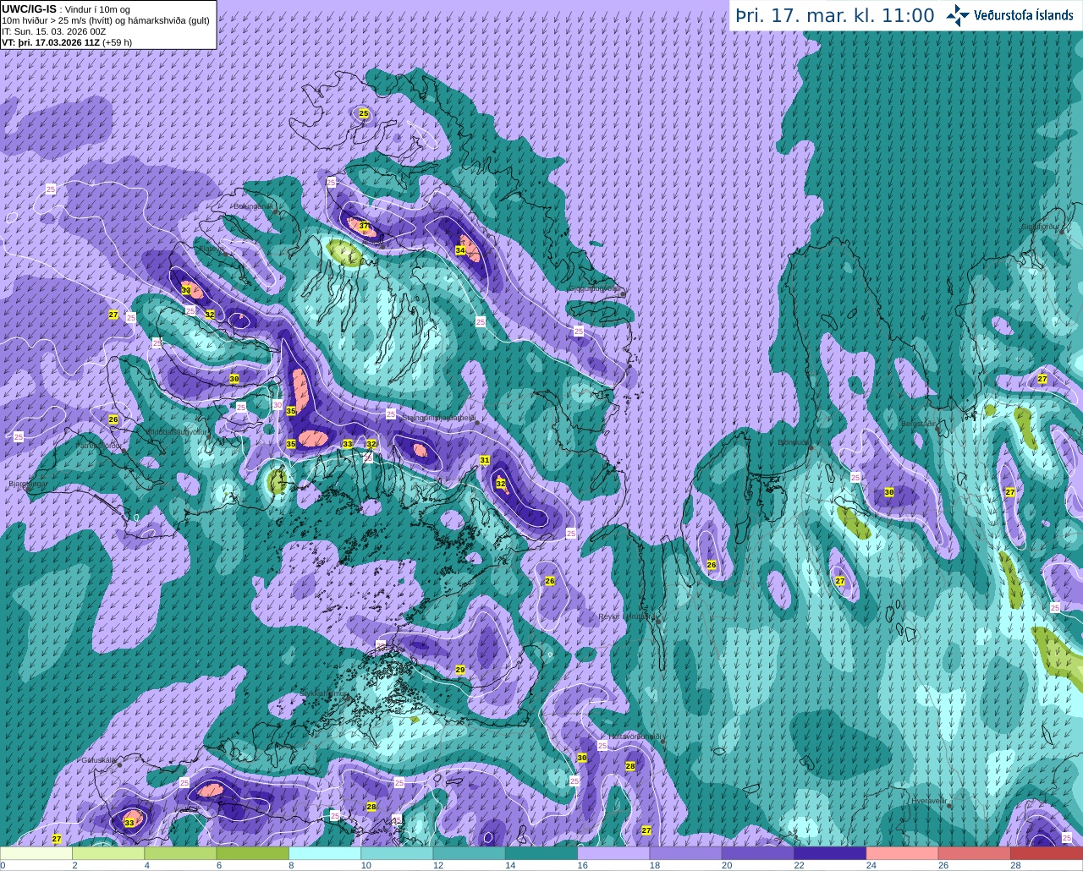Click the Bergsstaðir station label
The height and width of the screenshot is (871, 1083).
tap(919, 424)
